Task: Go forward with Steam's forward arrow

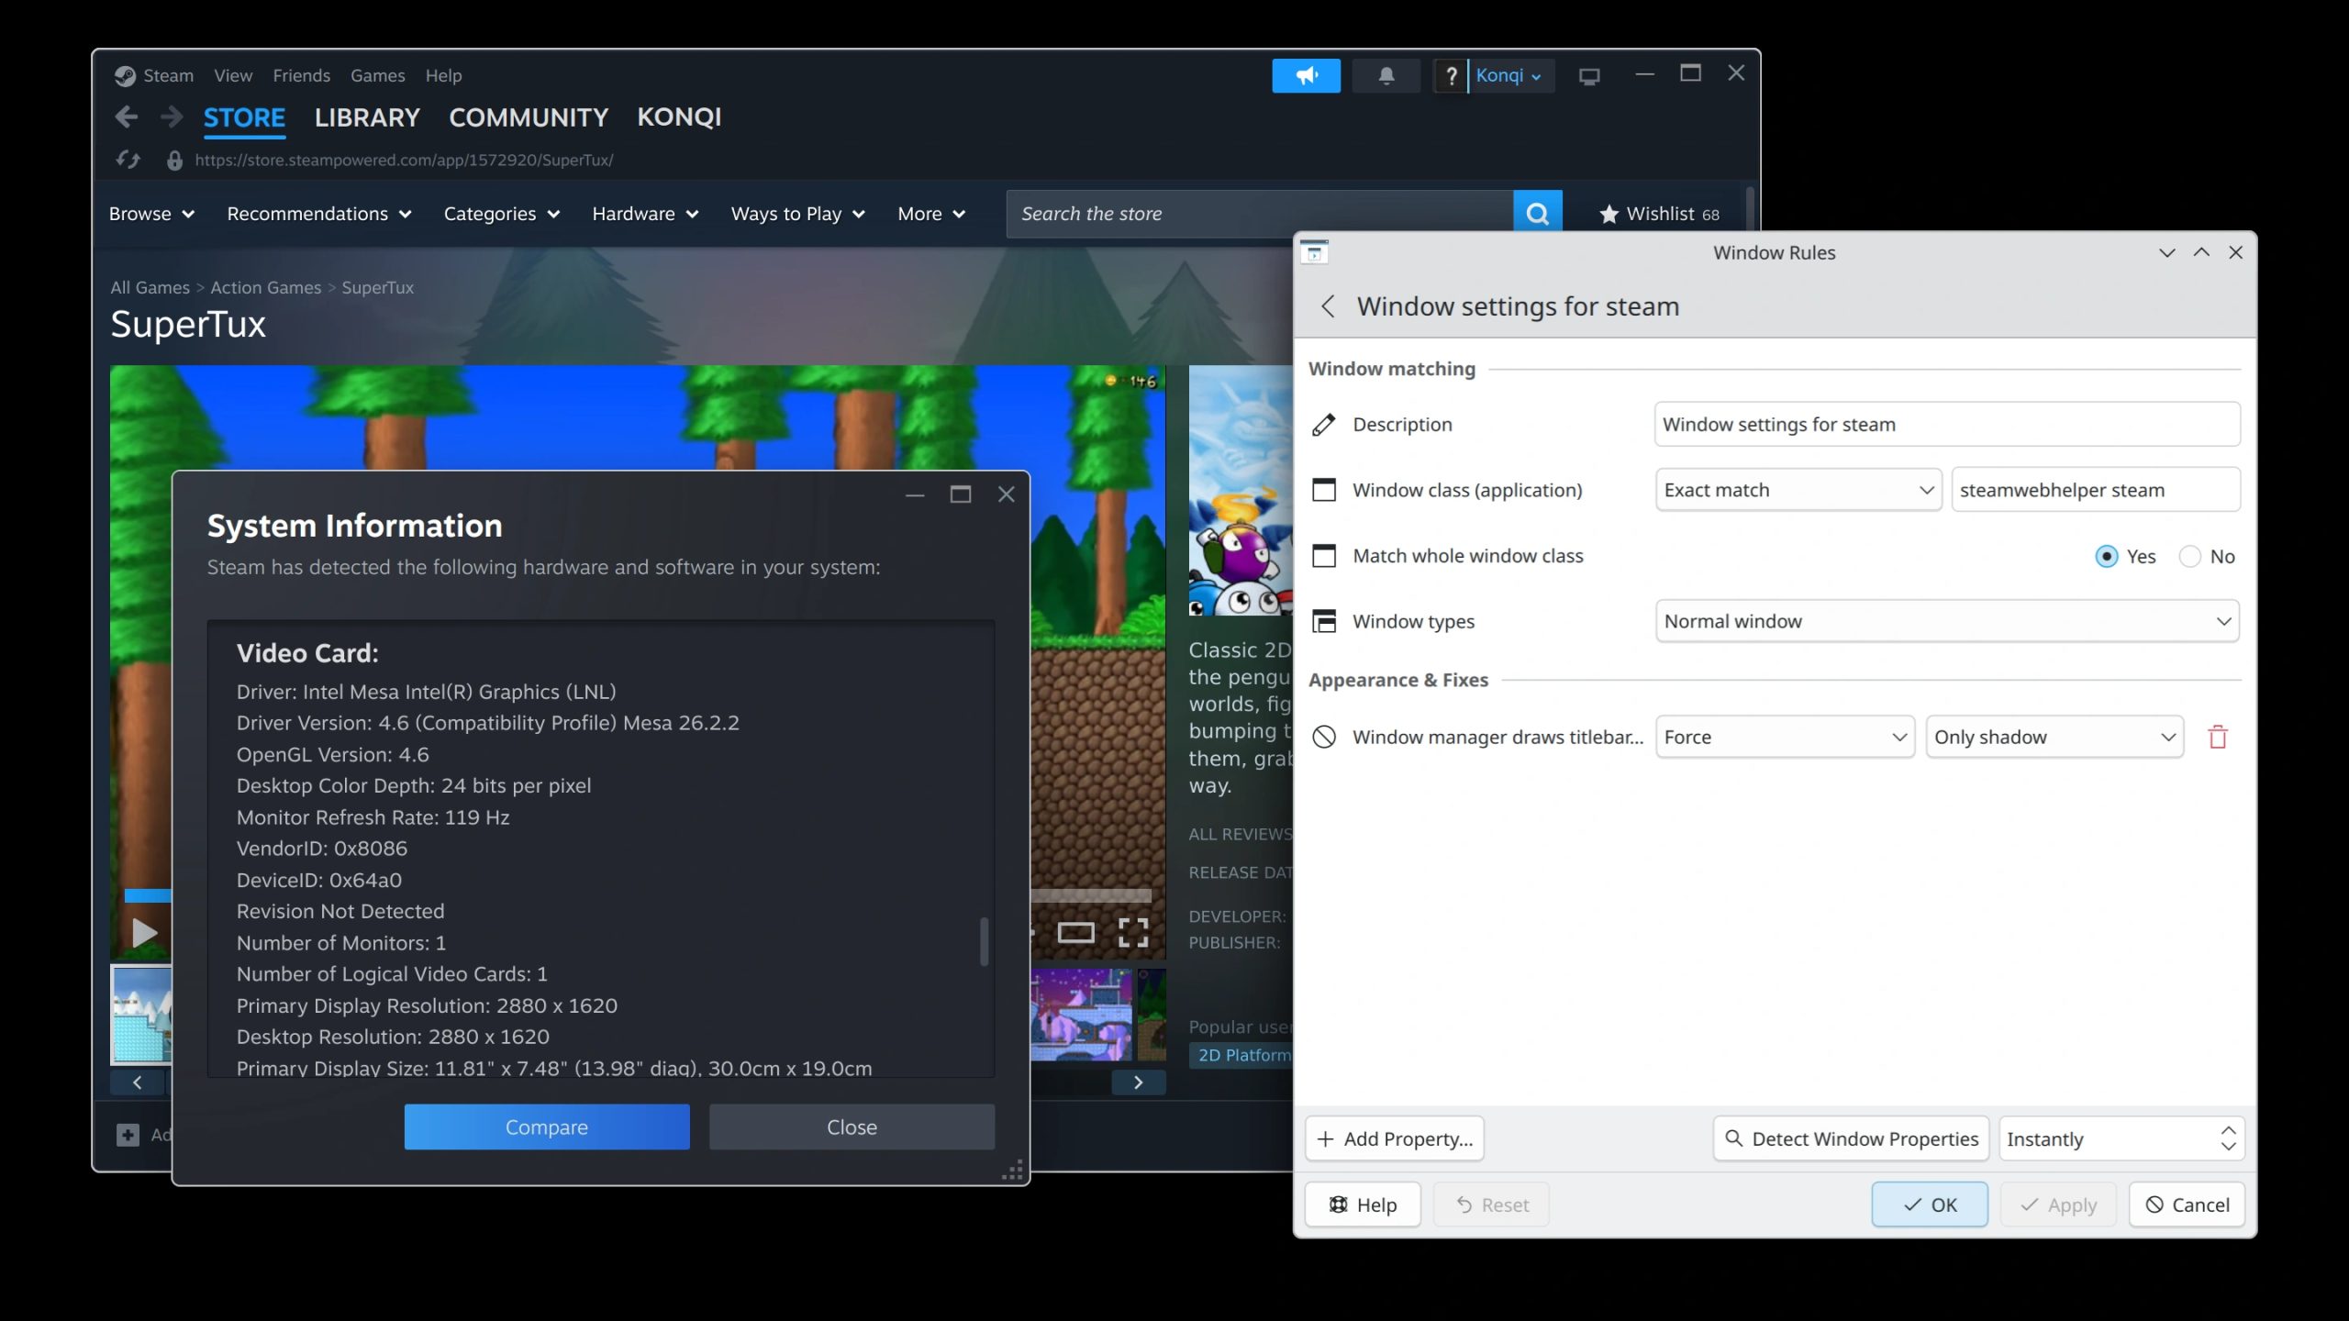Action: 171,117
